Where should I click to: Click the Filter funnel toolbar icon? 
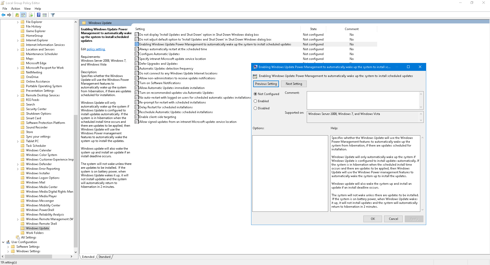tap(53, 15)
